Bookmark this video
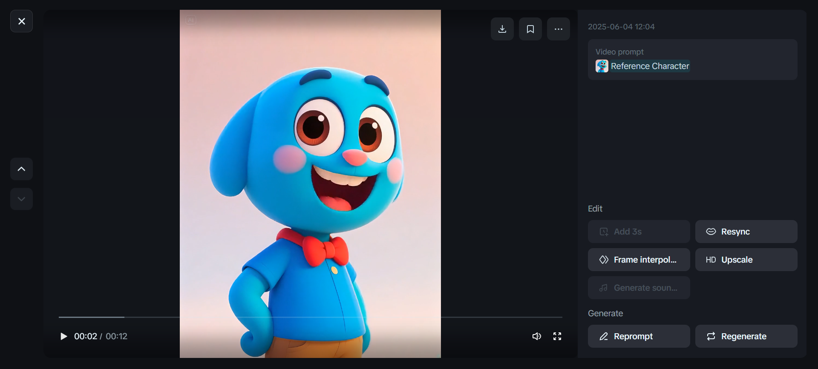 [530, 29]
